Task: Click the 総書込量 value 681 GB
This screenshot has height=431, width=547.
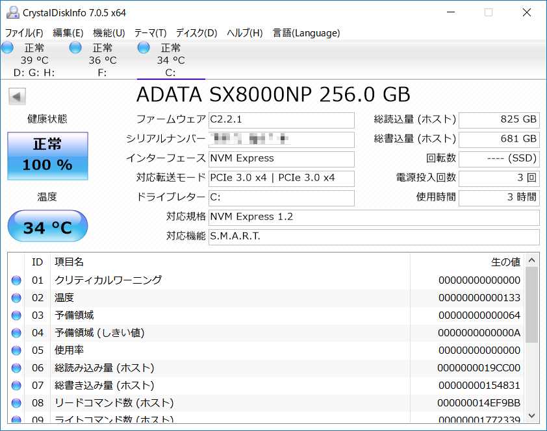Action: coord(499,140)
